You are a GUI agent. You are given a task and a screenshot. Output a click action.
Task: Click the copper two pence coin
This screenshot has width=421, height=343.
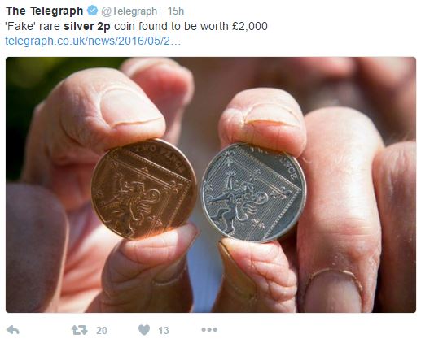(x=144, y=189)
